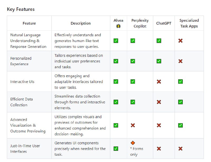Click the Advanced Visualization & Outcome Previewing feature cell

click(x=28, y=125)
